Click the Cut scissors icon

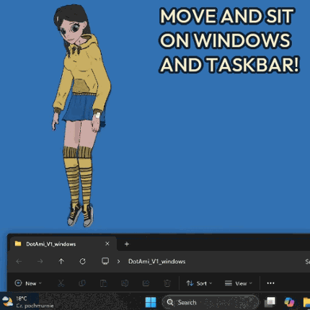(x=61, y=283)
